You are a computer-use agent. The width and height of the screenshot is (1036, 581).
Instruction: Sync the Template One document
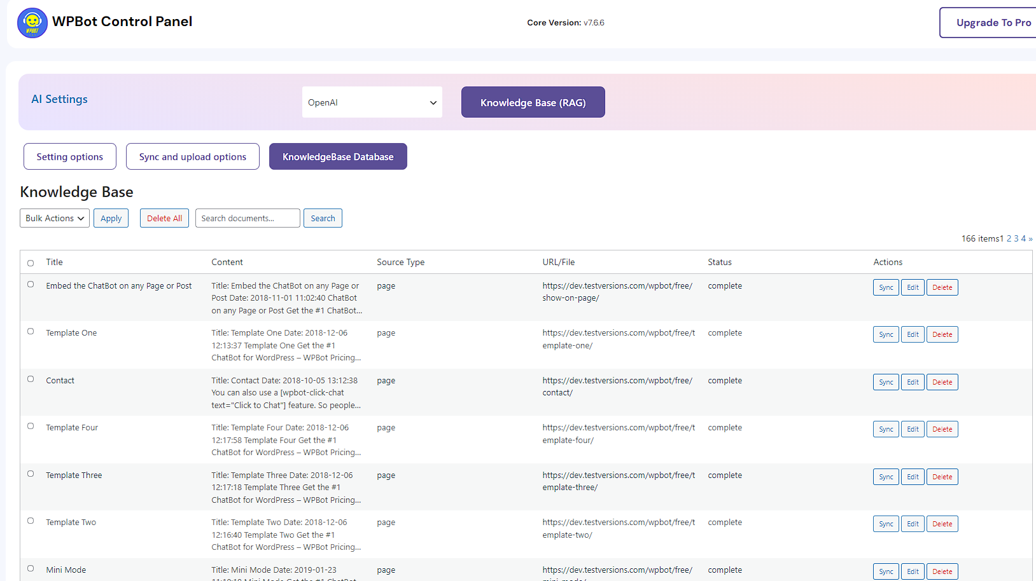tap(886, 334)
